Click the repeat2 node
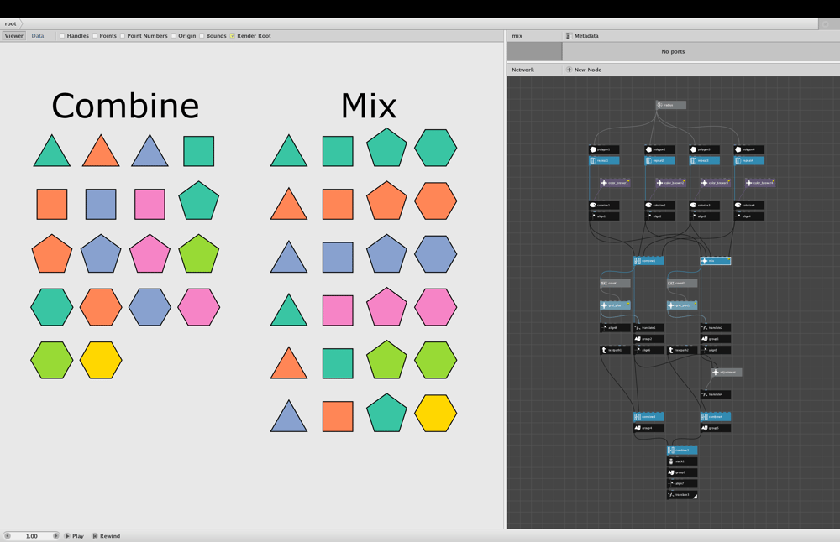 click(x=659, y=160)
